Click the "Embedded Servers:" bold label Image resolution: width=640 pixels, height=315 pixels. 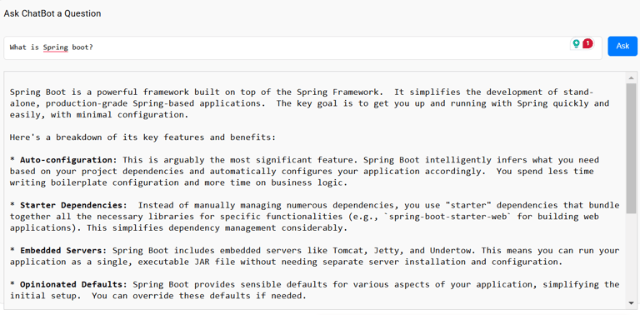pyautogui.click(x=63, y=250)
